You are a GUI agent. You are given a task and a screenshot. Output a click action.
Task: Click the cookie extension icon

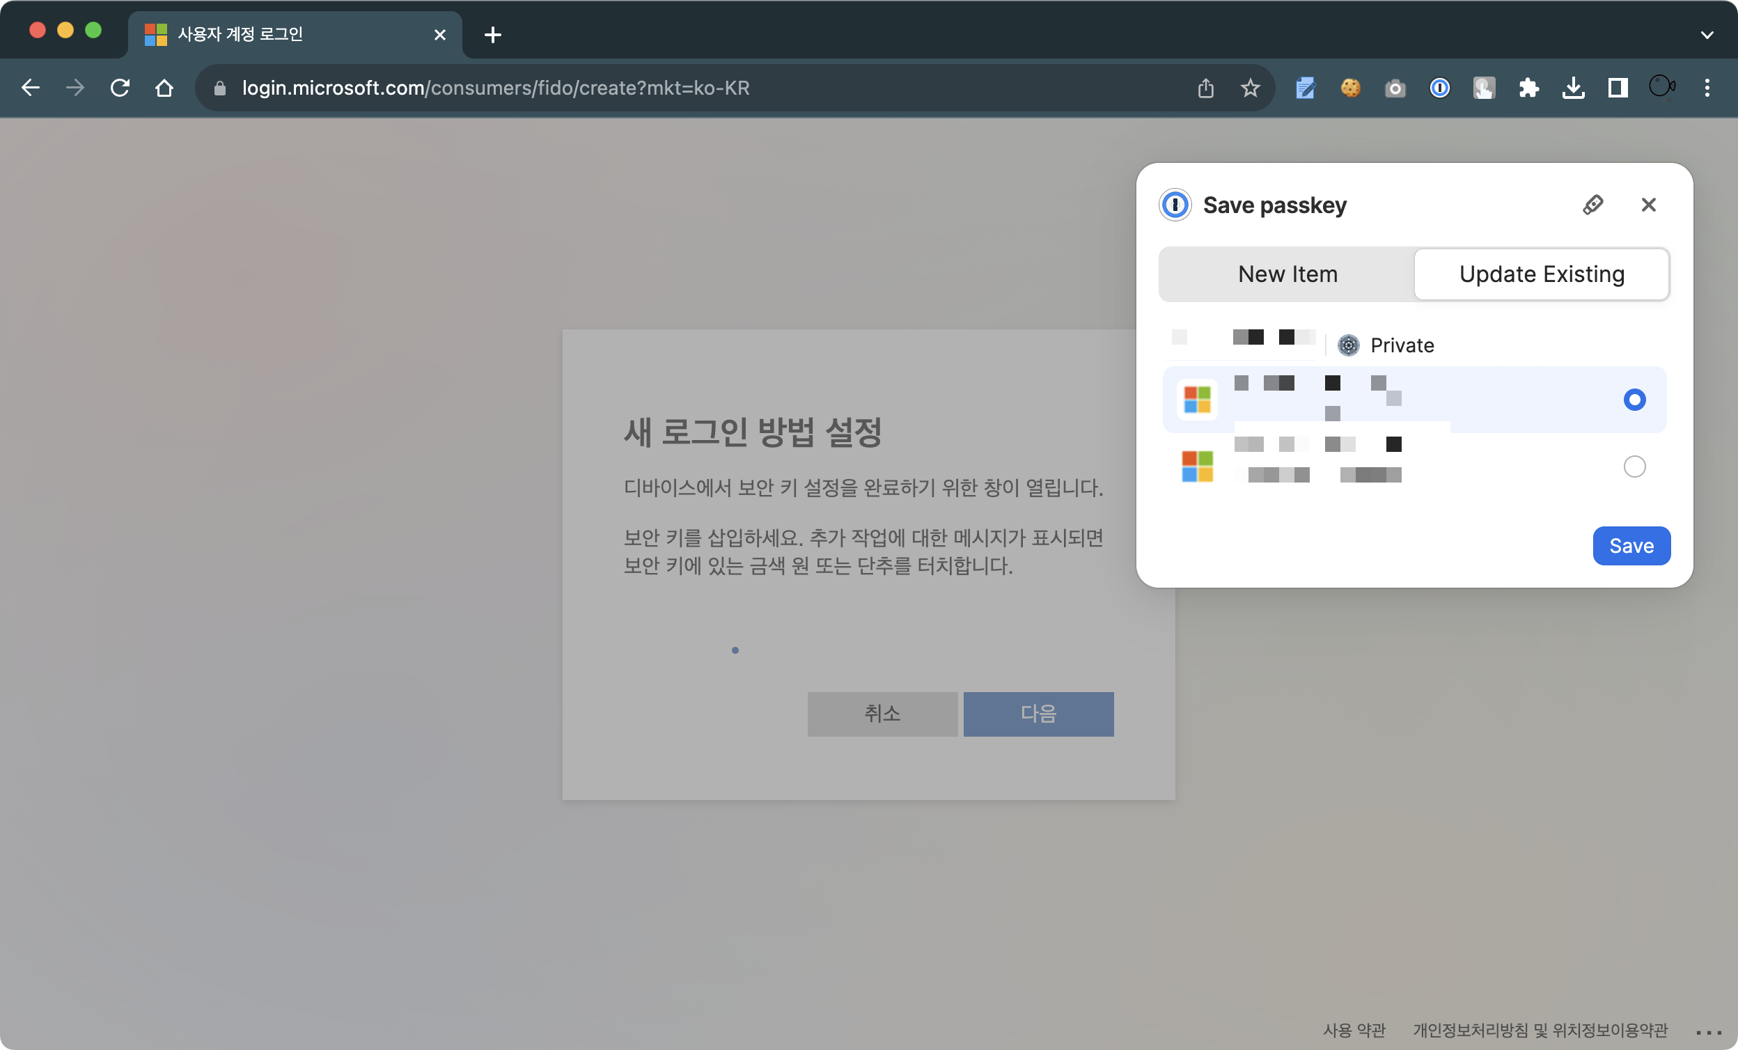tap(1350, 88)
